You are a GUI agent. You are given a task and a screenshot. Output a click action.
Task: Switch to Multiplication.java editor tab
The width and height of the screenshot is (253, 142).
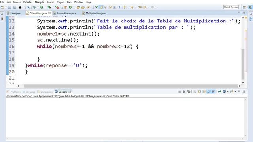pyautogui.click(x=94, y=13)
